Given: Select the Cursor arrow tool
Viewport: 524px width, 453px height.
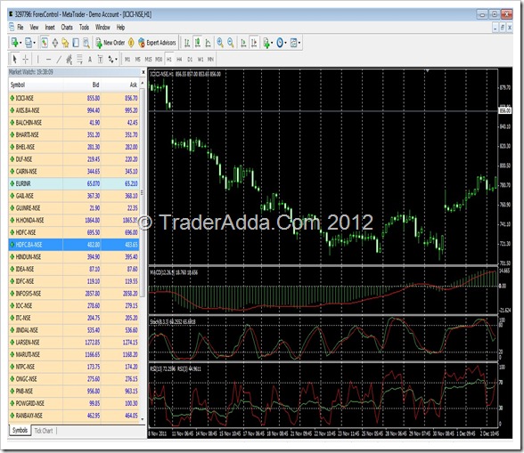Looking at the screenshot, I should [14, 60].
